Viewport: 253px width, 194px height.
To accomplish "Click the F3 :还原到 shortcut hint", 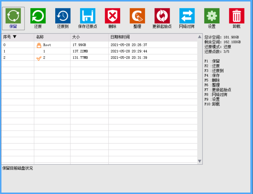I will pyautogui.click(x=214, y=71).
